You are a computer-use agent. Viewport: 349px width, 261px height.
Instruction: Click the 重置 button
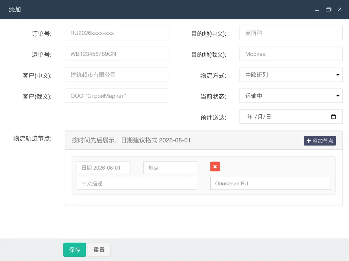coord(99,250)
